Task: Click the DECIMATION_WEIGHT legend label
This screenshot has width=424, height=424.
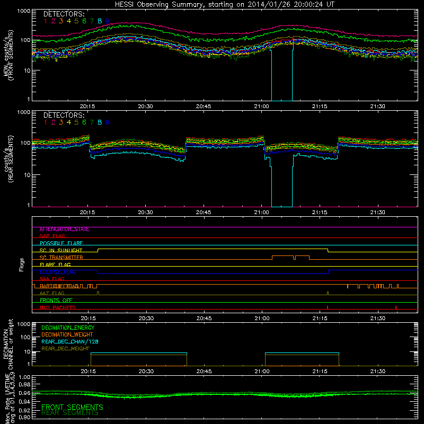Action: coord(67,334)
